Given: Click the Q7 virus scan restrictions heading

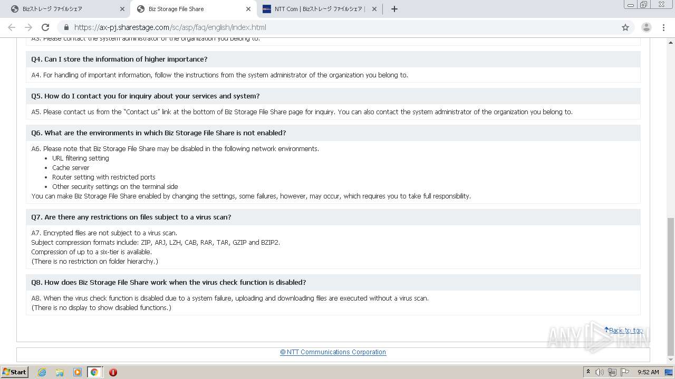Looking at the screenshot, I should point(131,217).
